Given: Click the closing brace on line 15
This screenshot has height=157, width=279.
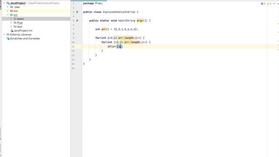Looking at the screenshot, I should point(84,64).
